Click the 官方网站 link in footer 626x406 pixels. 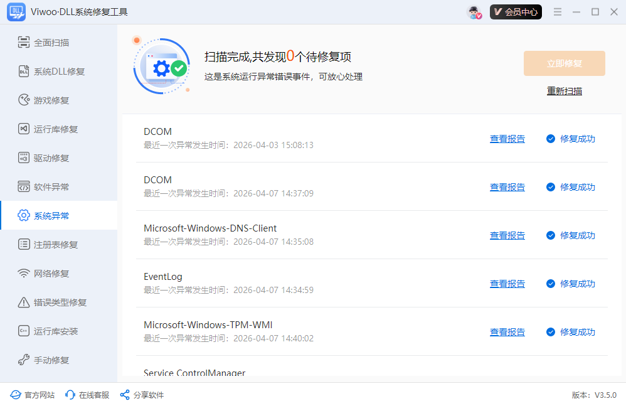click(33, 395)
